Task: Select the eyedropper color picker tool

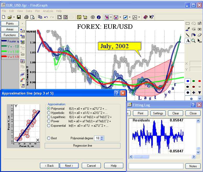Action: pyautogui.click(x=188, y=29)
